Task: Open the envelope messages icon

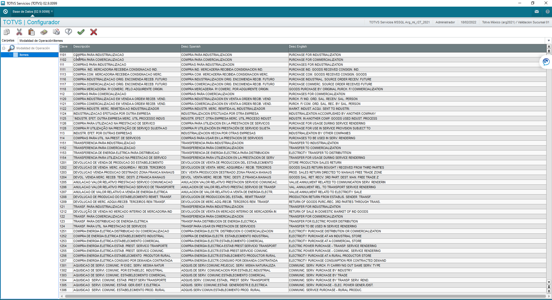Action: coord(536,12)
